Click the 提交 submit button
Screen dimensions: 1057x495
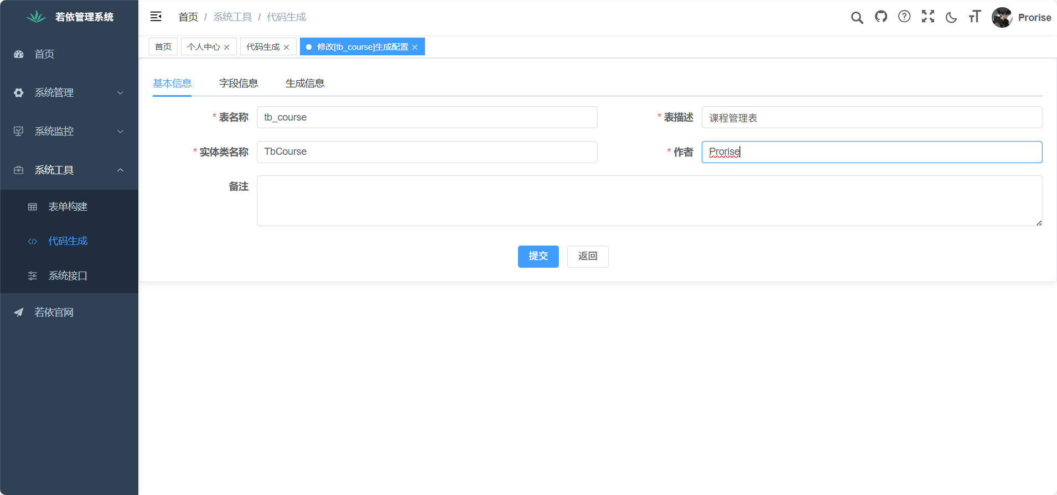tap(538, 257)
